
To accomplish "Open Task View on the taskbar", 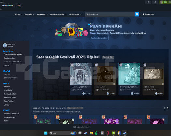I will coord(80,133).
